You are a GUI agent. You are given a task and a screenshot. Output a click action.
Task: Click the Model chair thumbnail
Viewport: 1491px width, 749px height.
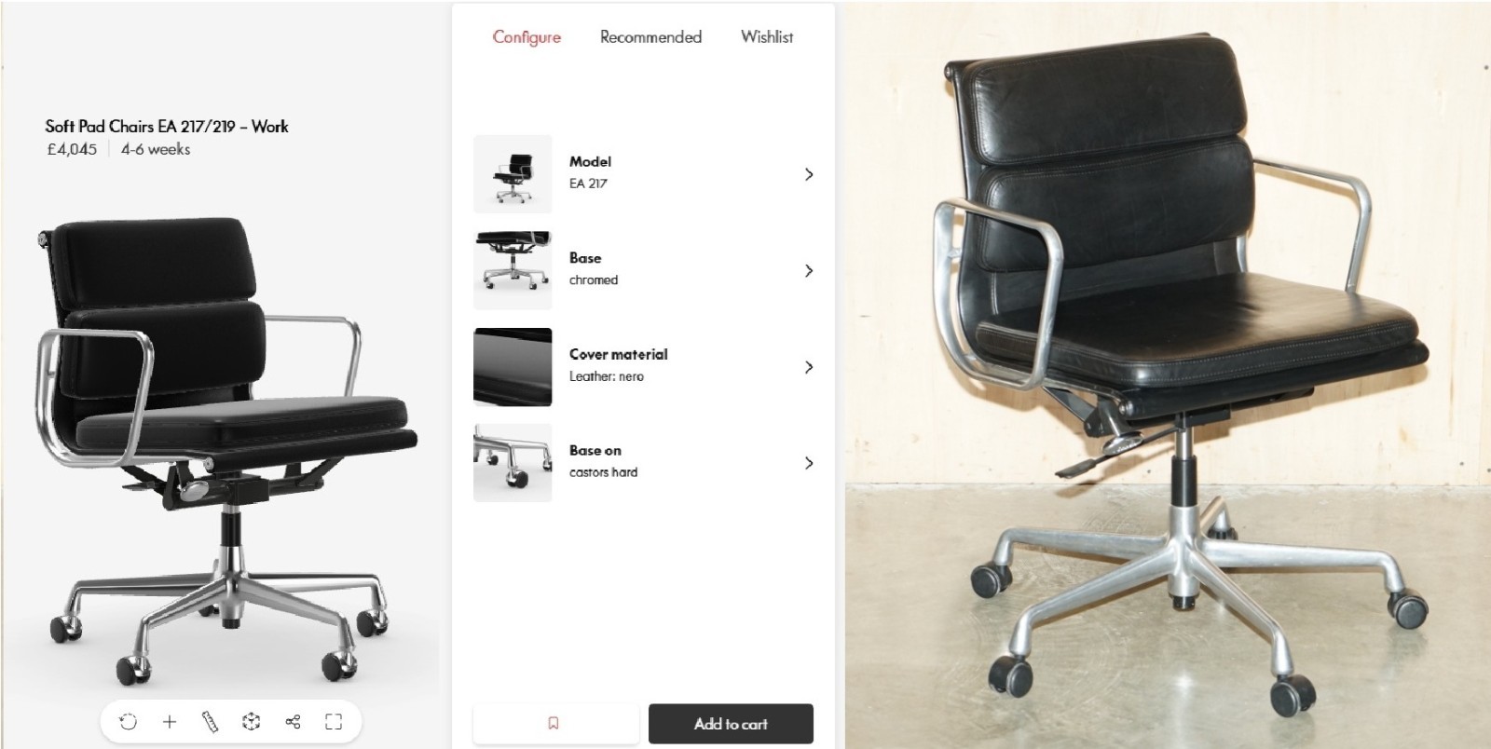pos(513,174)
